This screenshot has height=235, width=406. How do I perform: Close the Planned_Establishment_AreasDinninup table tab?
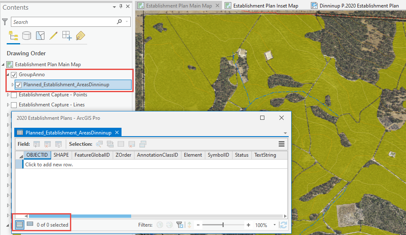click(117, 132)
